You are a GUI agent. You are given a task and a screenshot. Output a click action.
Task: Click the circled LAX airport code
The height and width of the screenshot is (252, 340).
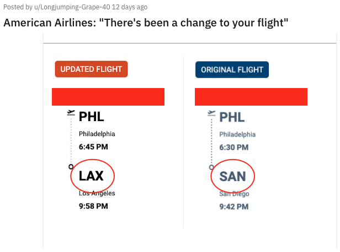point(91,176)
